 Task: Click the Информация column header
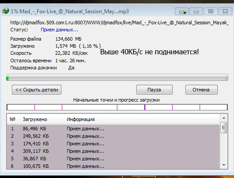142,119
